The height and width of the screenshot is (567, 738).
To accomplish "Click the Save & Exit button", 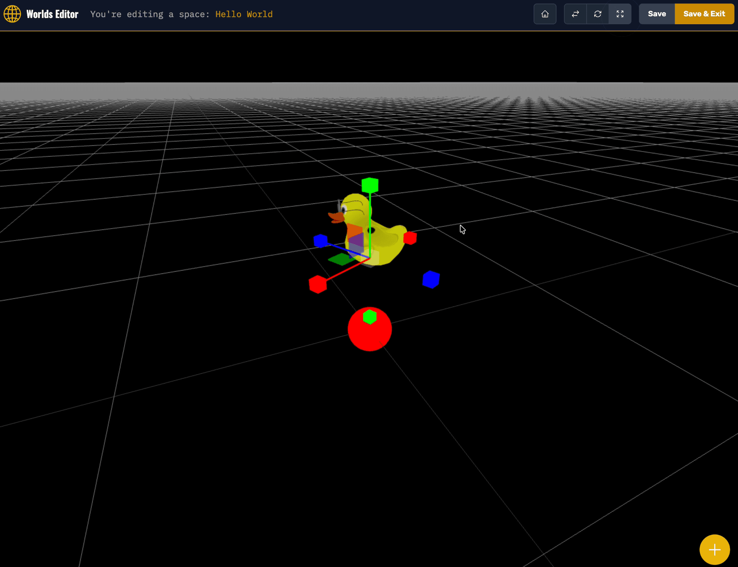I will [704, 14].
